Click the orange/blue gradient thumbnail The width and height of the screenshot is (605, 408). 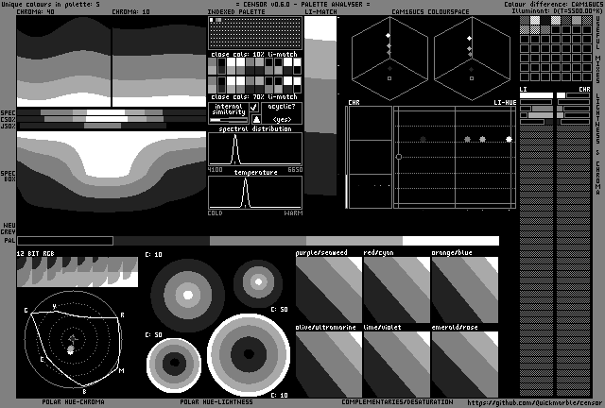click(x=464, y=290)
